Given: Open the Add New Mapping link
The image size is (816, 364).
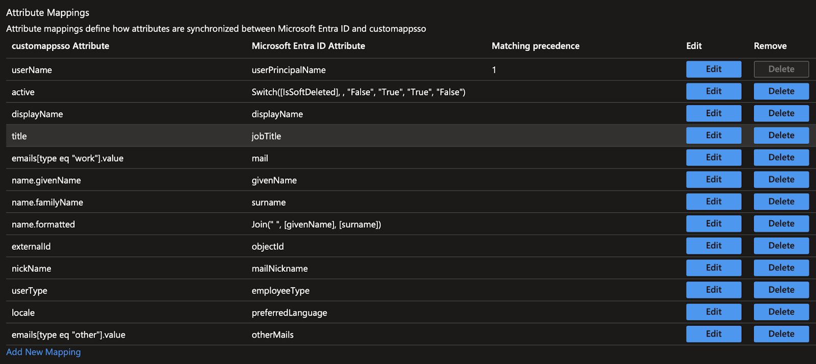Looking at the screenshot, I should [43, 352].
